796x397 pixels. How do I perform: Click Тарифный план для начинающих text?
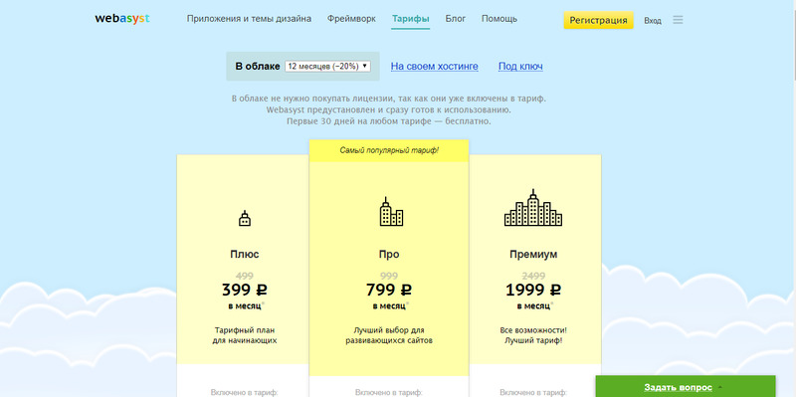[x=245, y=335]
